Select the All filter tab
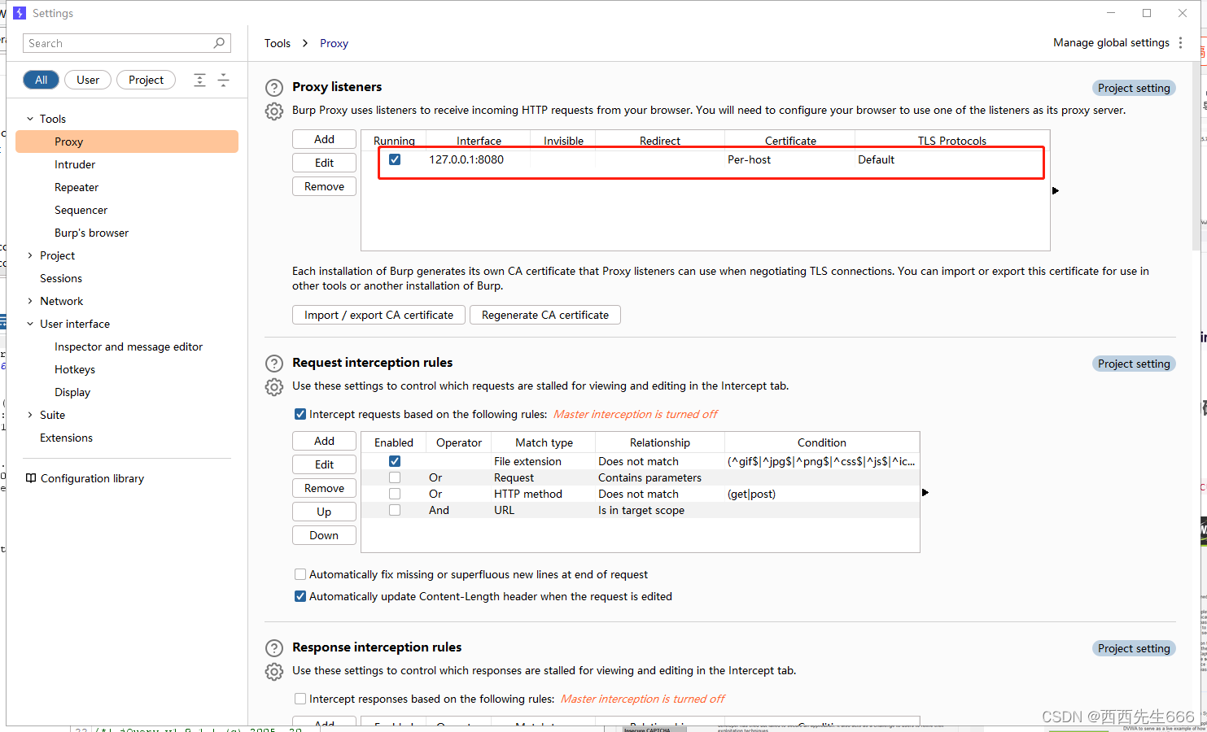 (x=42, y=80)
